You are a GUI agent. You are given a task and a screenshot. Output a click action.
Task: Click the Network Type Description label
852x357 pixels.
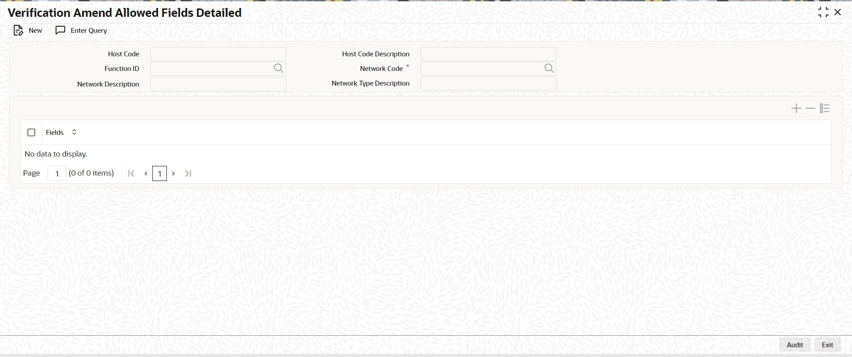coord(371,83)
